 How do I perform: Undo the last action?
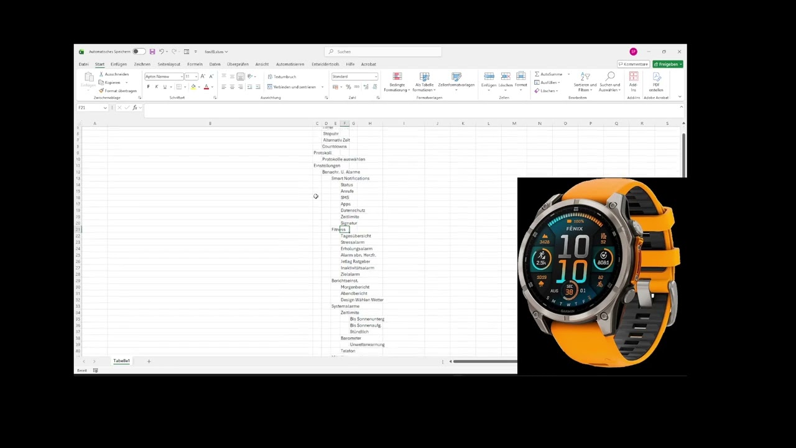click(161, 52)
